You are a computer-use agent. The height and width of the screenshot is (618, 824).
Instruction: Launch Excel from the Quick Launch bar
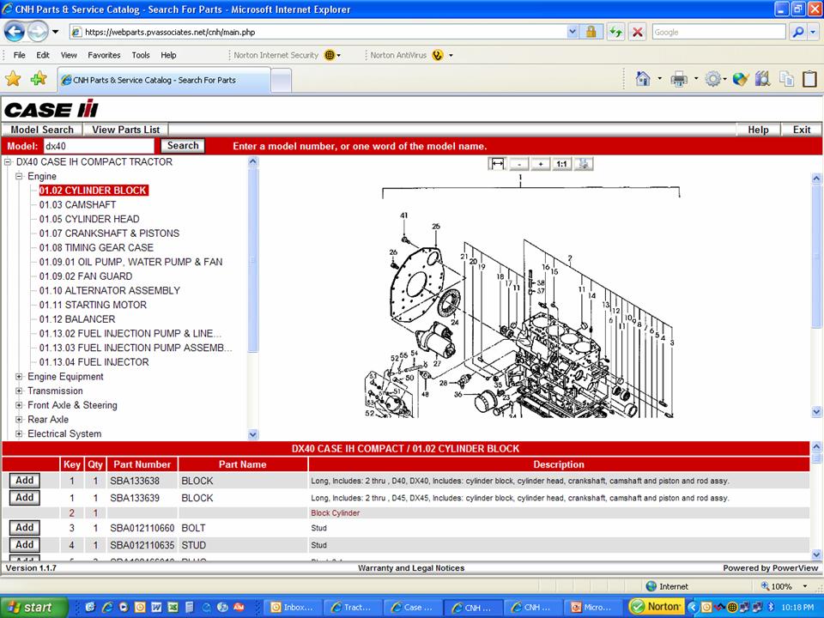point(173,608)
